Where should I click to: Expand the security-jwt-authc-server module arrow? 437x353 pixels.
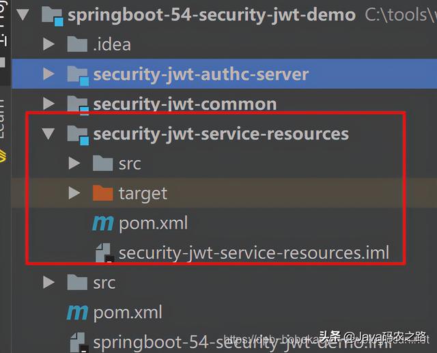click(x=48, y=74)
